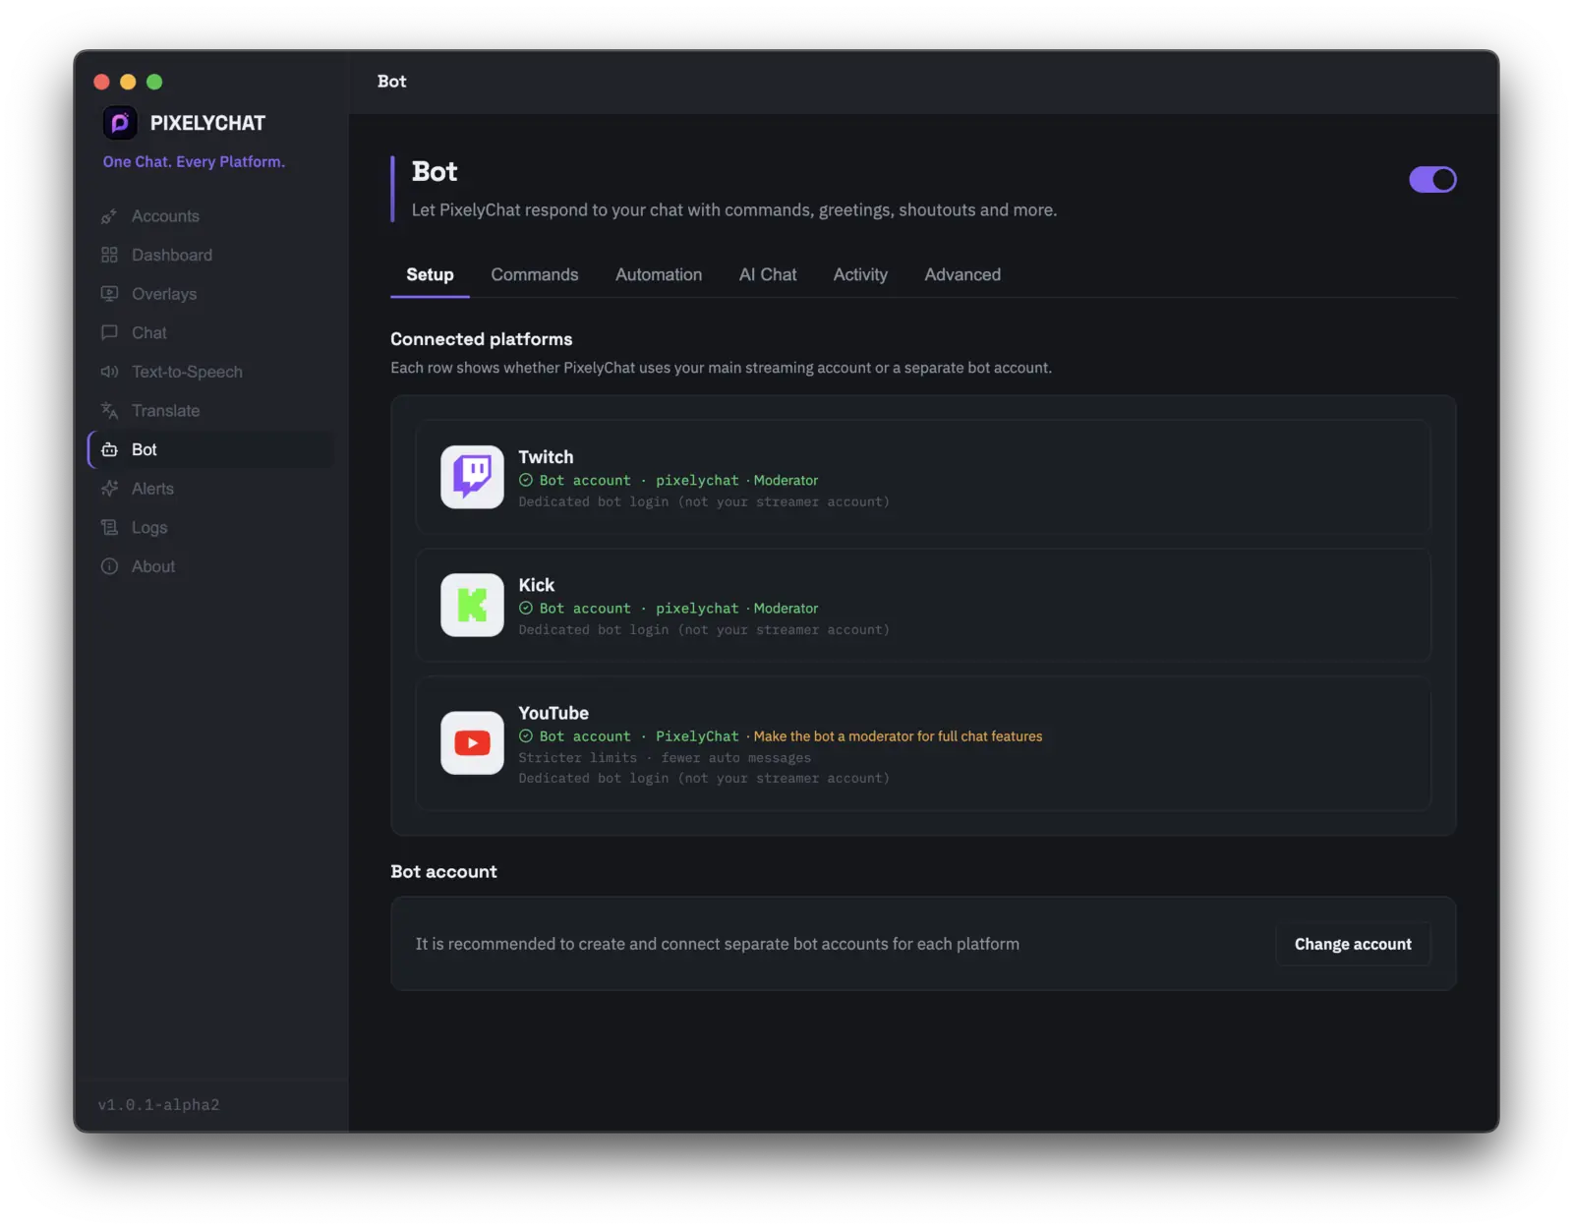Go to Dashboard in the sidebar

210,255
